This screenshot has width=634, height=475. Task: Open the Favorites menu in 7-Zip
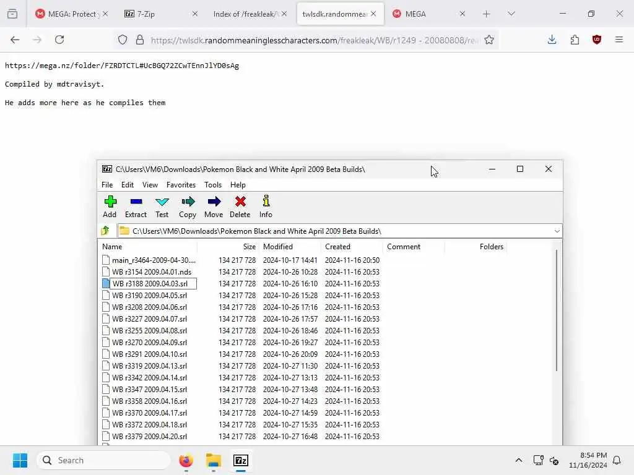click(181, 184)
